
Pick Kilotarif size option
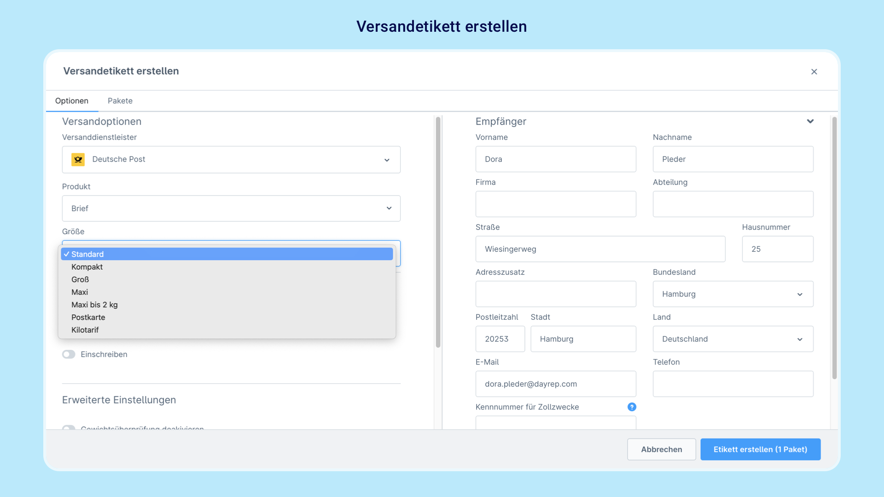pos(227,330)
